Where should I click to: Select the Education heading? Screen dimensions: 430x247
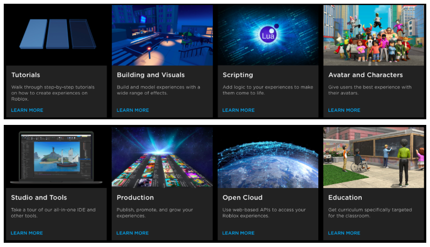345,197
